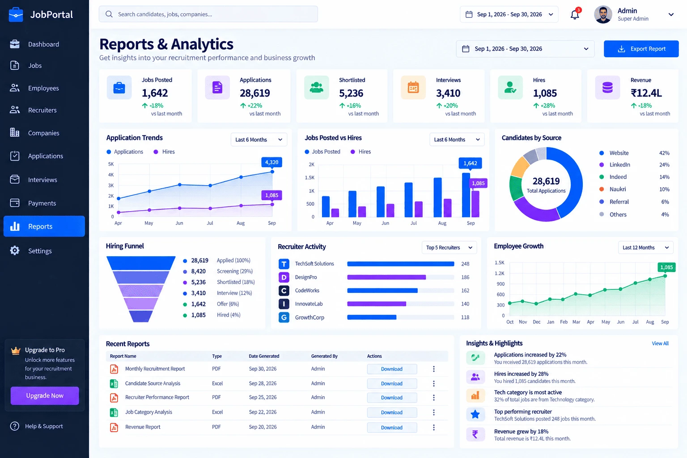Image resolution: width=687 pixels, height=458 pixels.
Task: Click Excel icon of Job Category Analysis
Action: (x=114, y=412)
